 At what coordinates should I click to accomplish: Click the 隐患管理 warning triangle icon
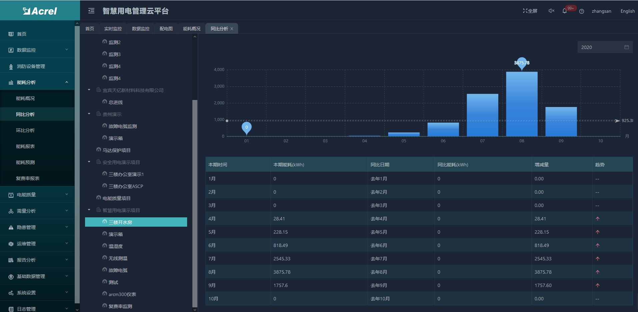click(11, 227)
